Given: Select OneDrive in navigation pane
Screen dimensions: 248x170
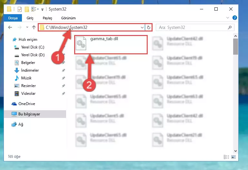Looking at the screenshot, I should click(x=27, y=104).
